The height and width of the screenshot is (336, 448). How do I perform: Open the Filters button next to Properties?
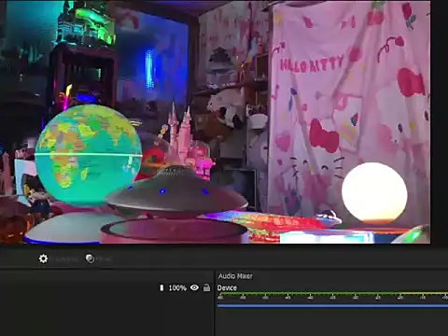(x=98, y=259)
